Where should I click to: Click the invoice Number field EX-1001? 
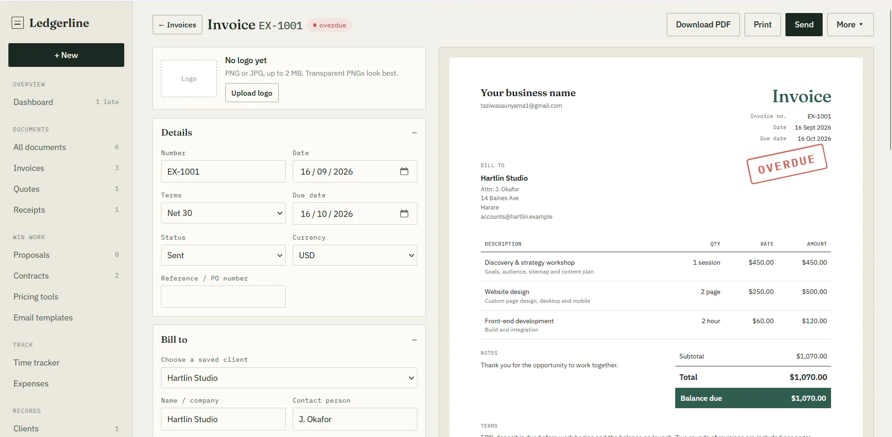[223, 171]
